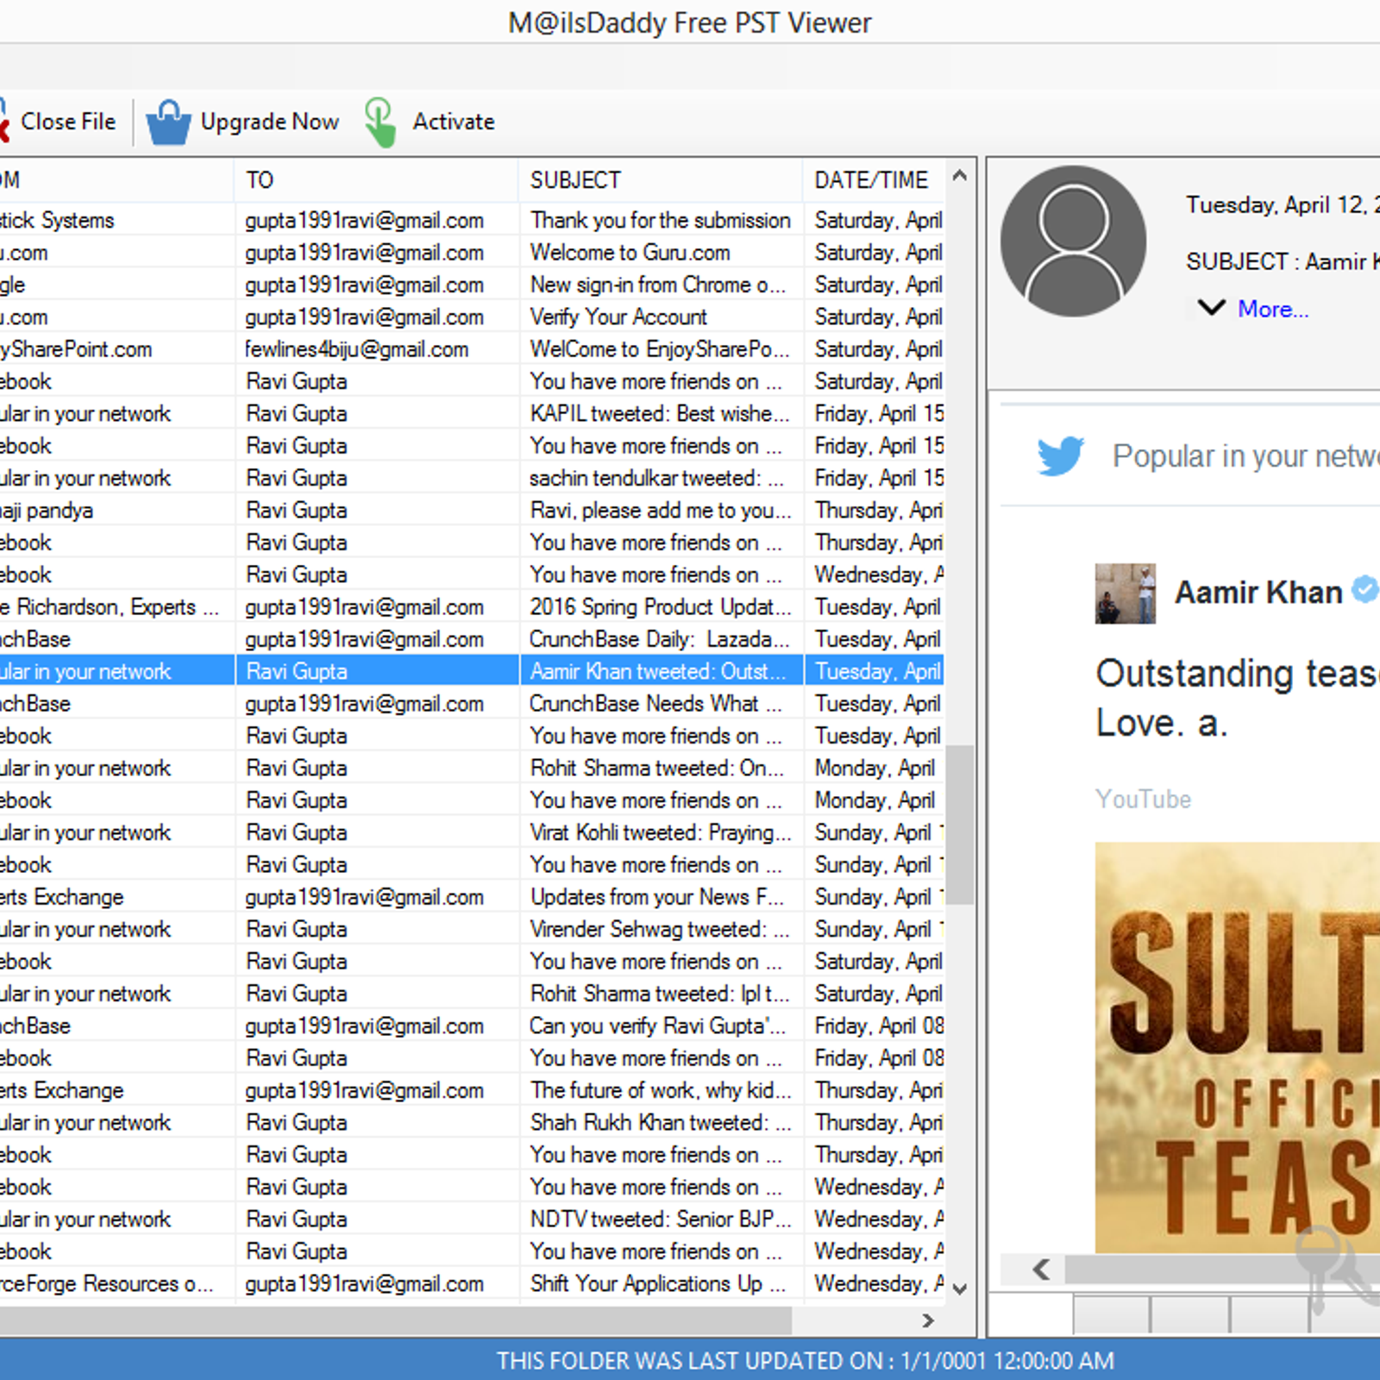Open the Sultan teaser video thumbnail
This screenshot has width=1380, height=1380.
tap(1238, 1047)
